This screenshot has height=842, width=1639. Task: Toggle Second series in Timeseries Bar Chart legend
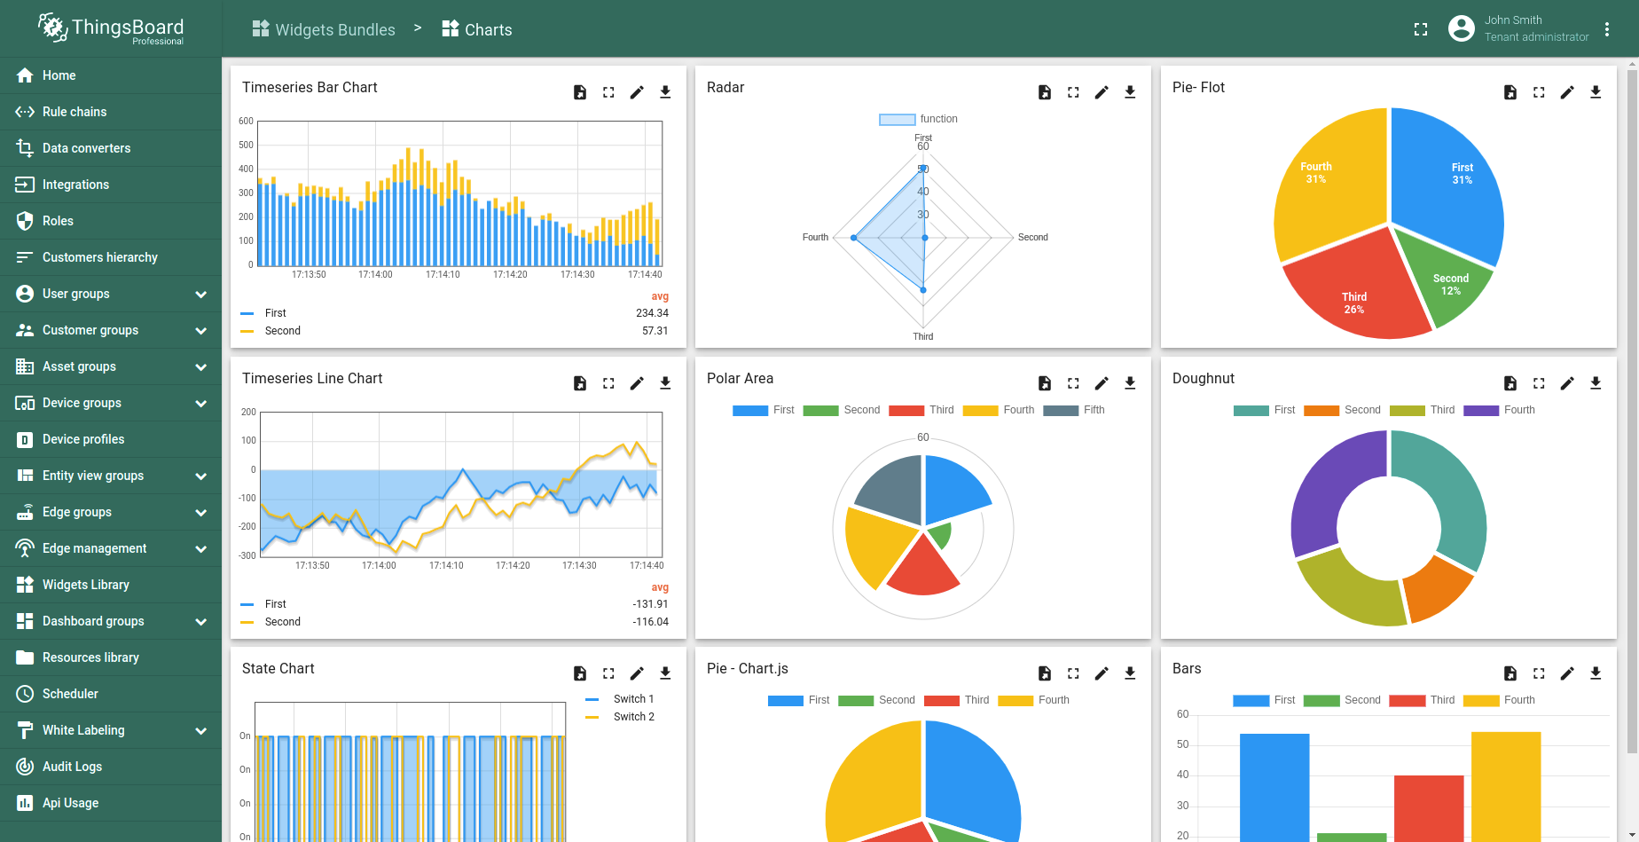tap(271, 331)
